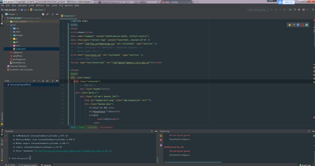Click the terminal vertical scrollbar

click(157, 160)
